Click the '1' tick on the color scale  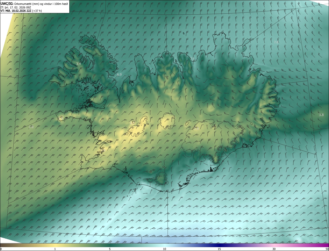tap(55, 249)
